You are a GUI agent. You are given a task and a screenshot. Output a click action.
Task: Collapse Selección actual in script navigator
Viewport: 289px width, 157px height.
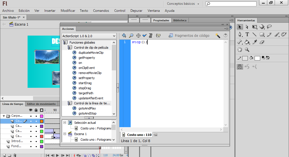tap(65, 122)
